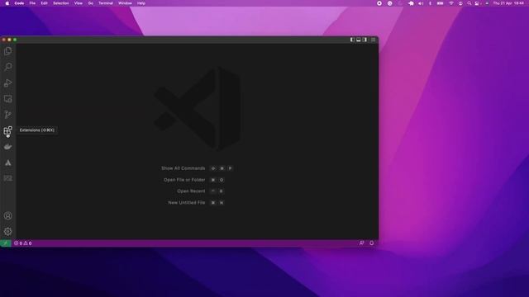Open the battery status menu
Image resolution: width=529 pixels, height=297 pixels.
[441, 3]
